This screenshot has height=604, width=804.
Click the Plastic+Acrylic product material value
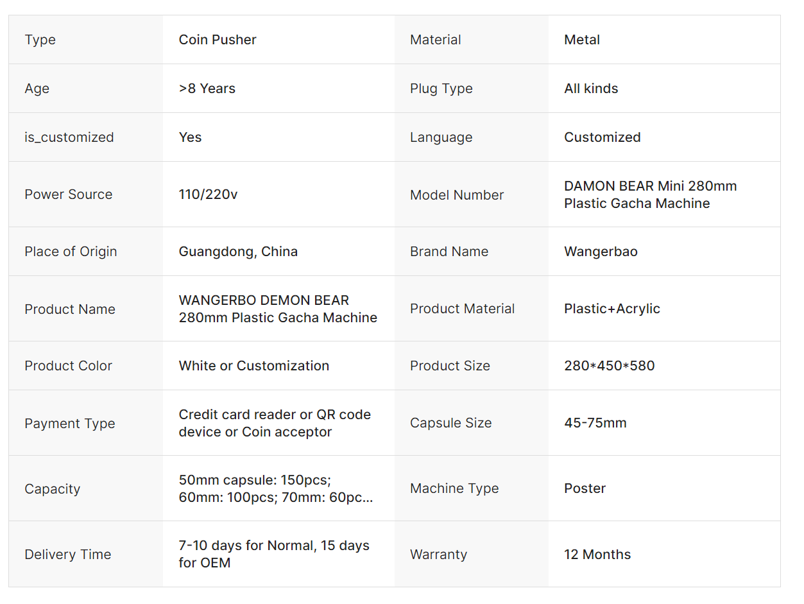point(612,309)
